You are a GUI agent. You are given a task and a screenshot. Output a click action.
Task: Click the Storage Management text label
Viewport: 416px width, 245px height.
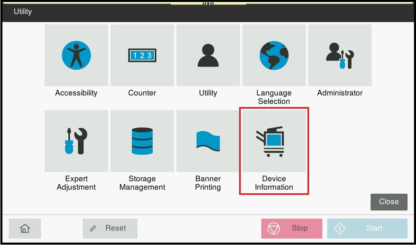point(142,183)
